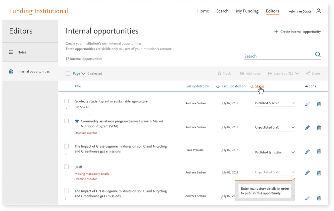Click the search magnifier icon

tap(318, 54)
